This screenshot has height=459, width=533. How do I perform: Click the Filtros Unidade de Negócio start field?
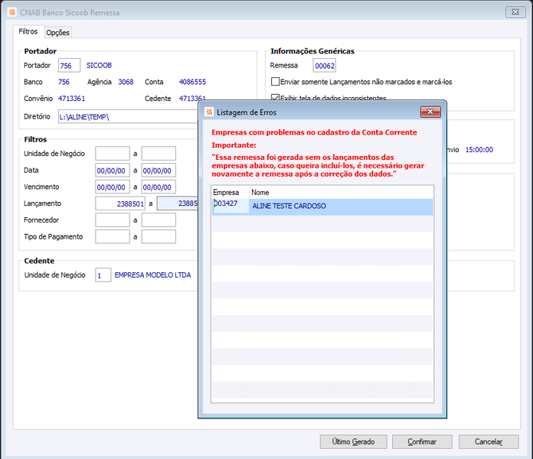[x=113, y=154]
